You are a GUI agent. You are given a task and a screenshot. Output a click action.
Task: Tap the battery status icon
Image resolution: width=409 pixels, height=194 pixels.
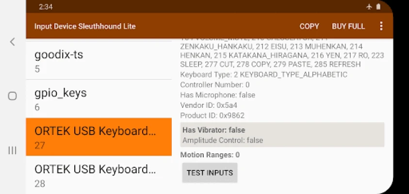[378, 7]
